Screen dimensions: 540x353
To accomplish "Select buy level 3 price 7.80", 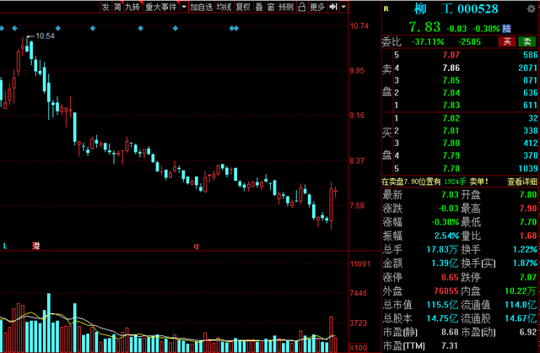I will (451, 143).
